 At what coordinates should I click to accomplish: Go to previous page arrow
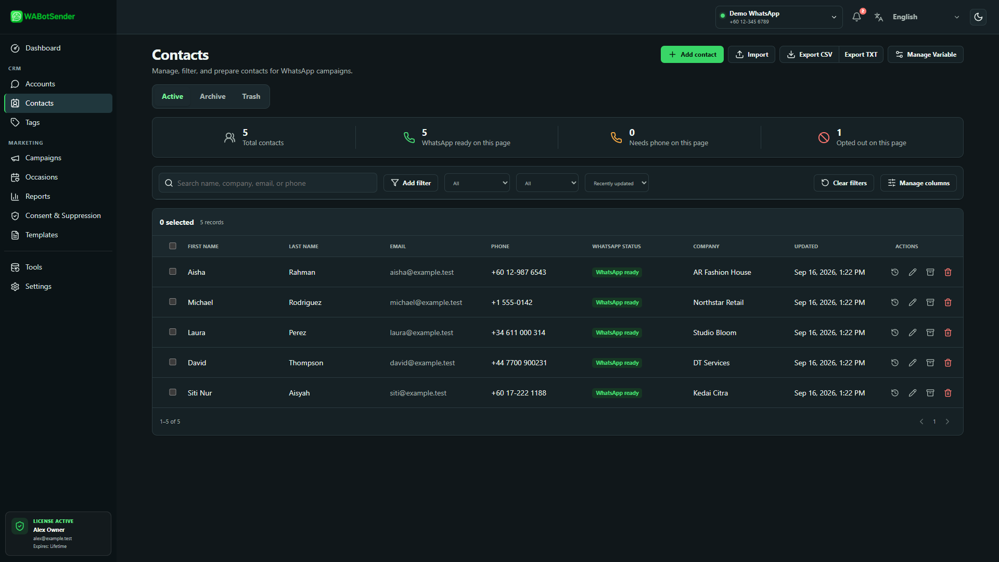[x=921, y=421]
